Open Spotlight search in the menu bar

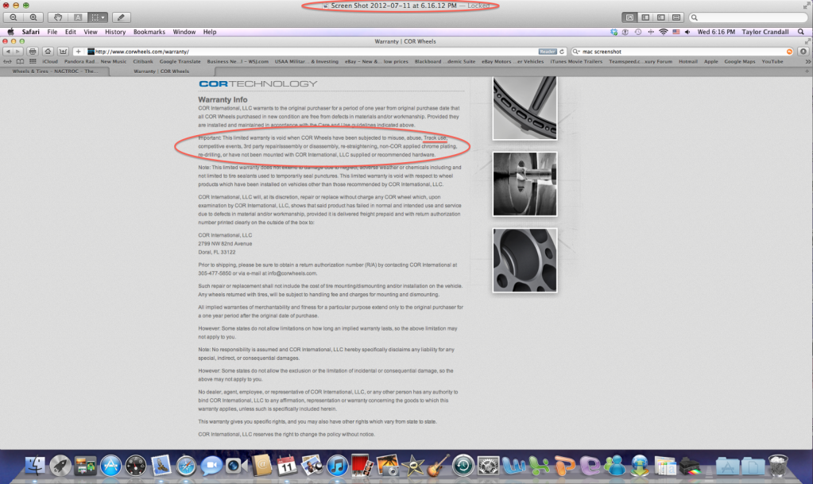click(x=801, y=32)
